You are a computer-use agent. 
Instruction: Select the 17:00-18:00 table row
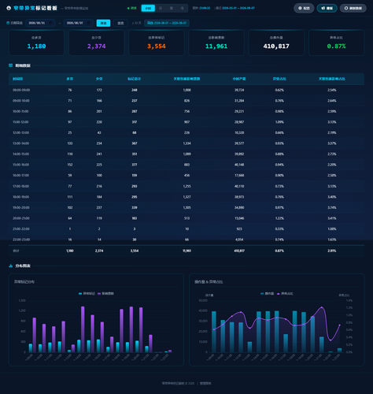(x=186, y=186)
